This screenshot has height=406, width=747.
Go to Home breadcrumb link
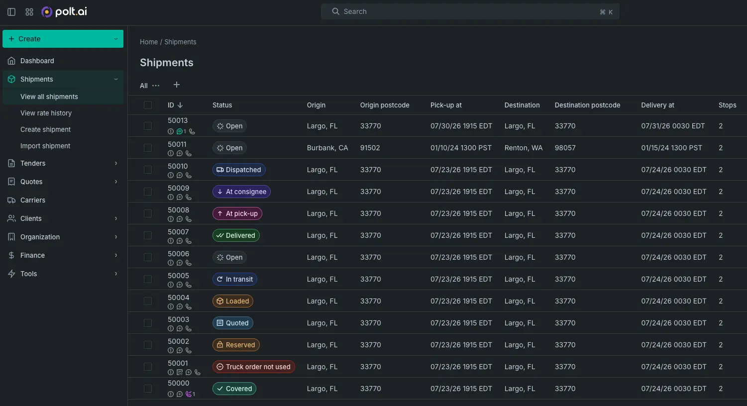pyautogui.click(x=149, y=42)
